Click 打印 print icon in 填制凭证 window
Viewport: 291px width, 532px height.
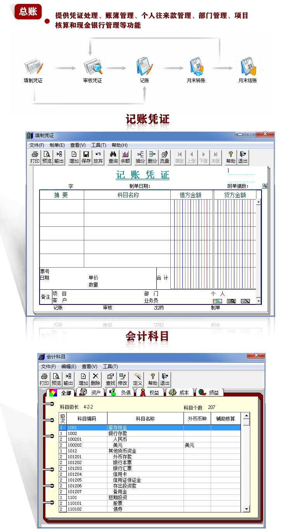pos(35,157)
